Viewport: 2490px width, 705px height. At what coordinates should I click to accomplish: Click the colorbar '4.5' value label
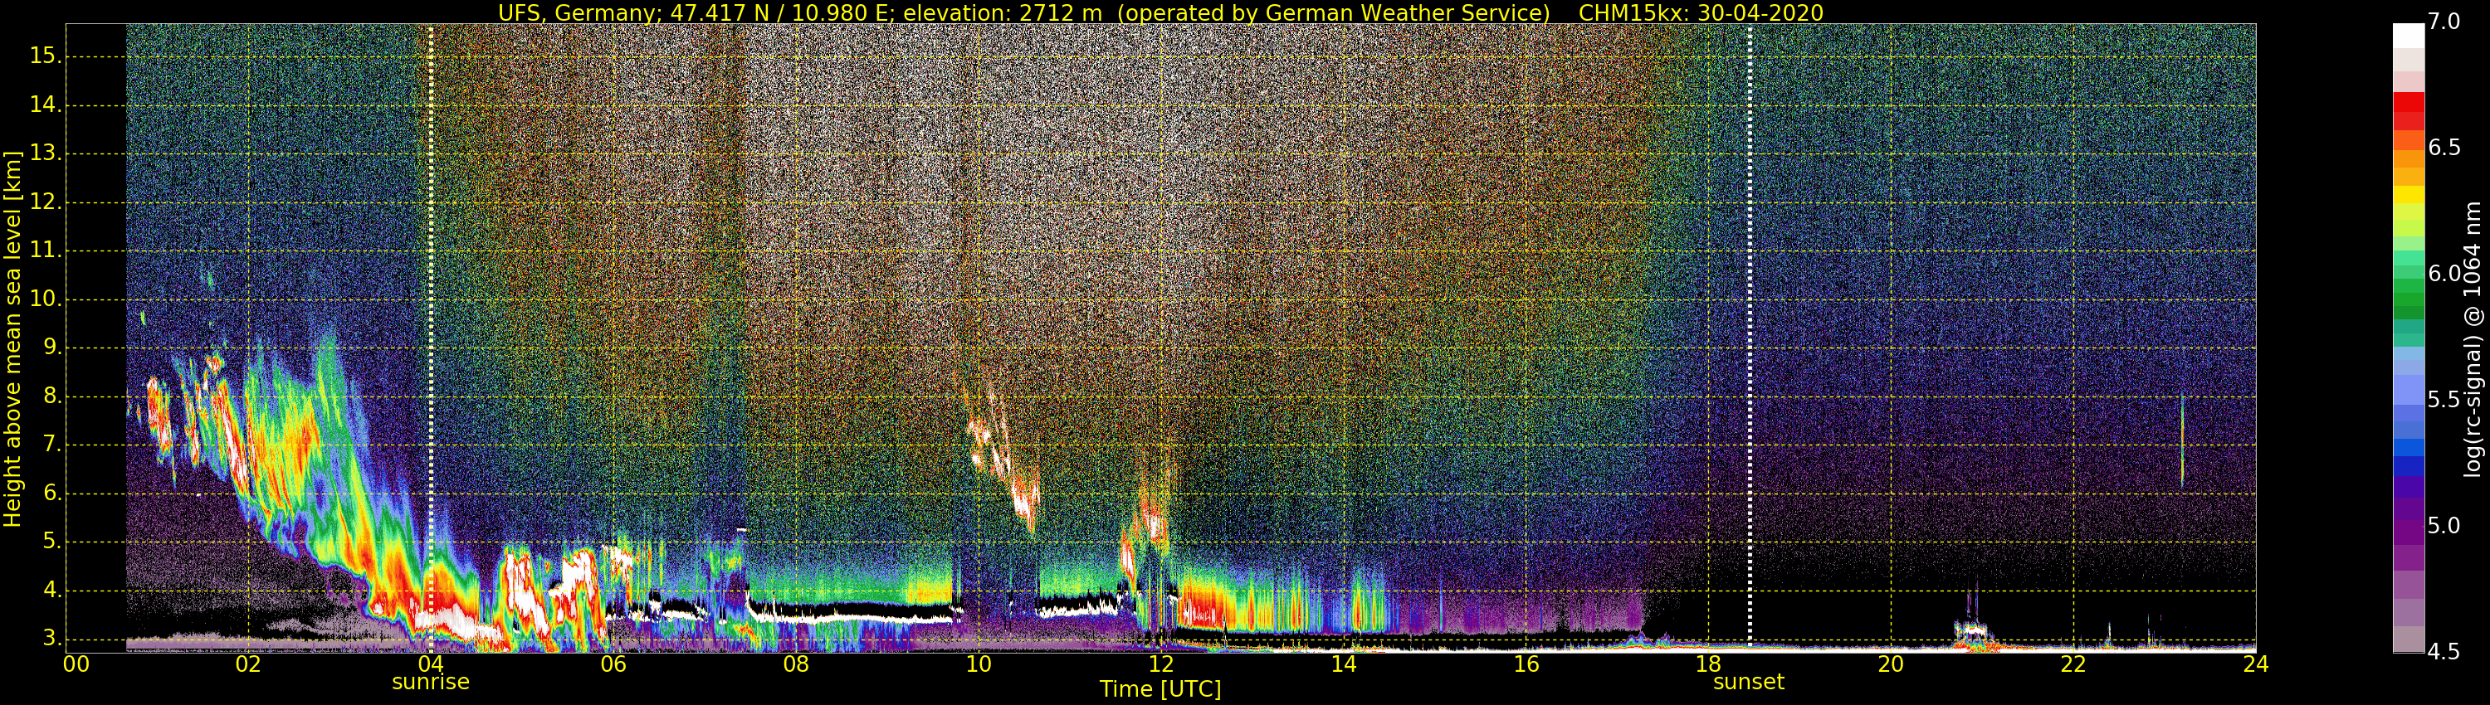2444,652
